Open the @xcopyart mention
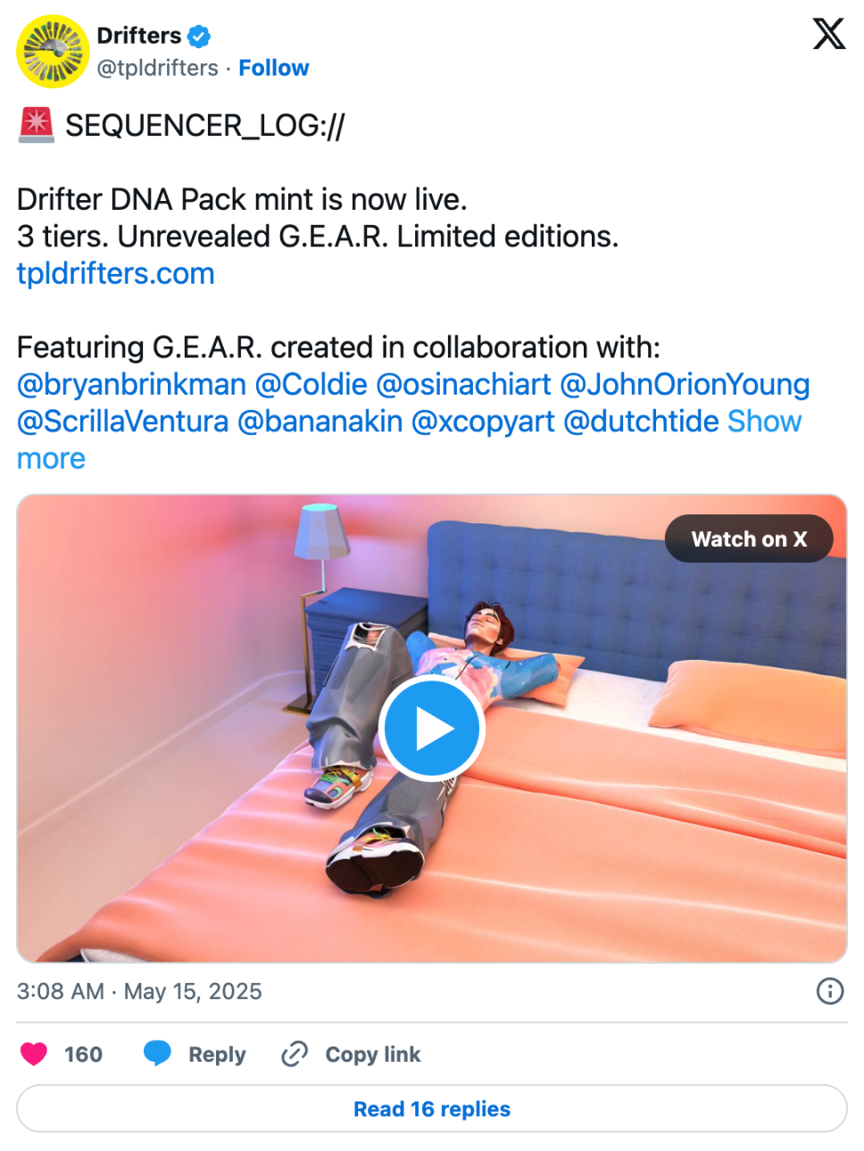Screen dimensions: 864x1151 [x=483, y=421]
